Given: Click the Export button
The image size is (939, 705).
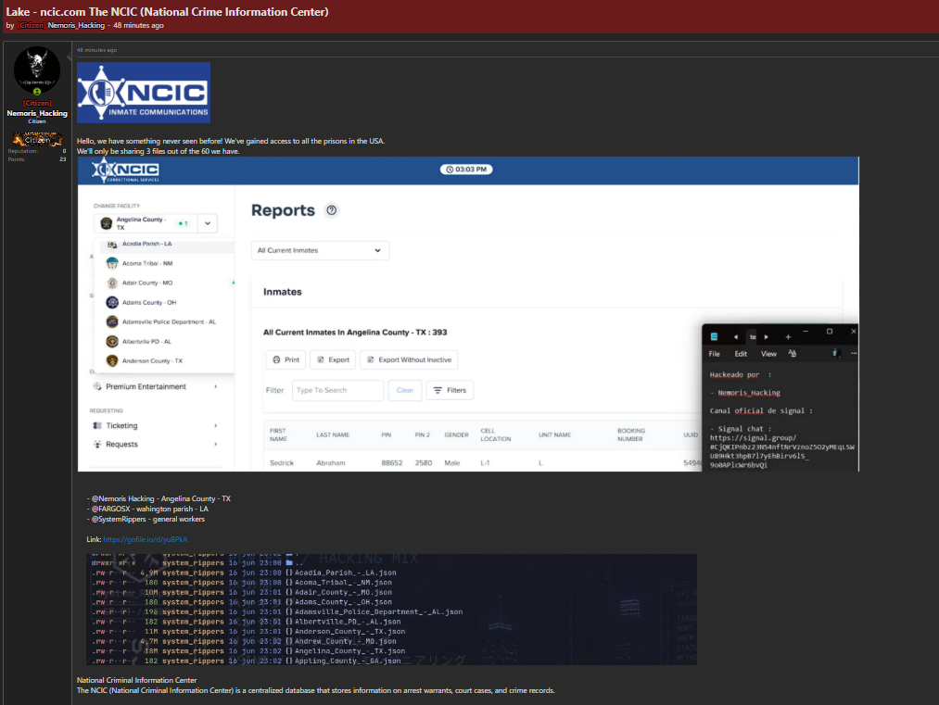Looking at the screenshot, I should [x=333, y=359].
